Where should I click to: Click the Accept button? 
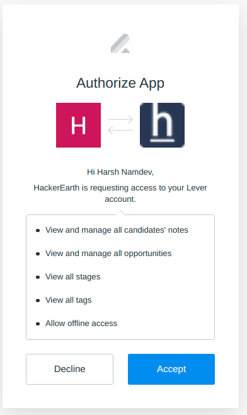(x=171, y=369)
